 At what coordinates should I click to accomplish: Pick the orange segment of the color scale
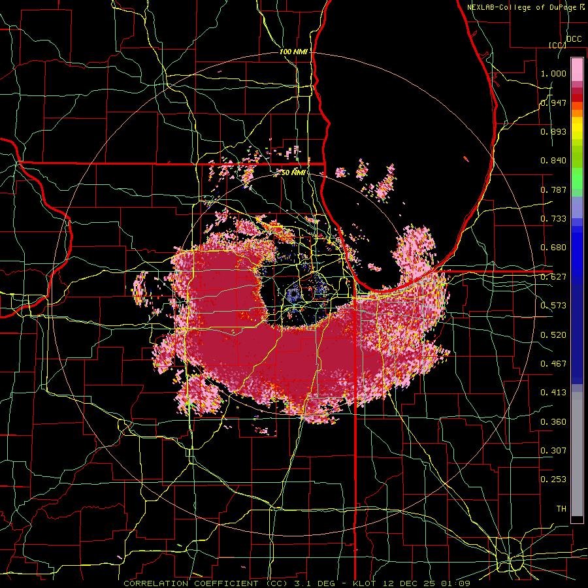pyautogui.click(x=577, y=113)
